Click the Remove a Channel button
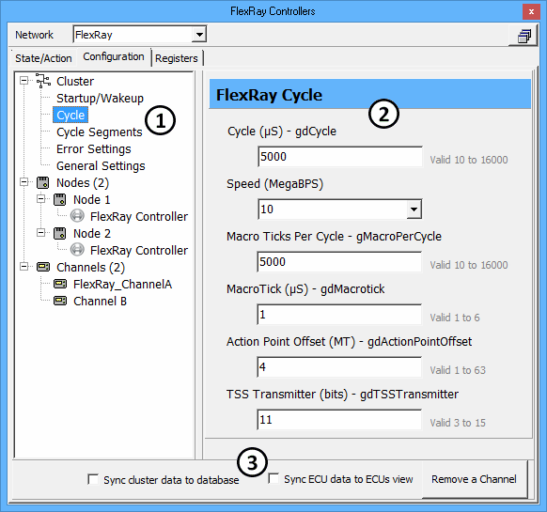547x512 pixels. click(x=474, y=479)
